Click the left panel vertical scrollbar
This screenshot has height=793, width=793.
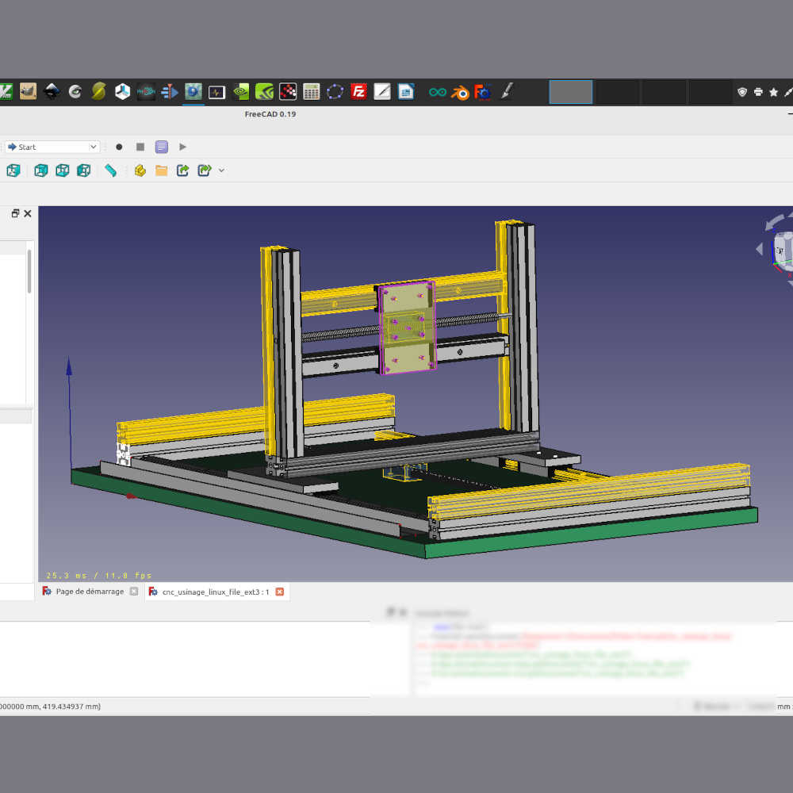[x=29, y=271]
